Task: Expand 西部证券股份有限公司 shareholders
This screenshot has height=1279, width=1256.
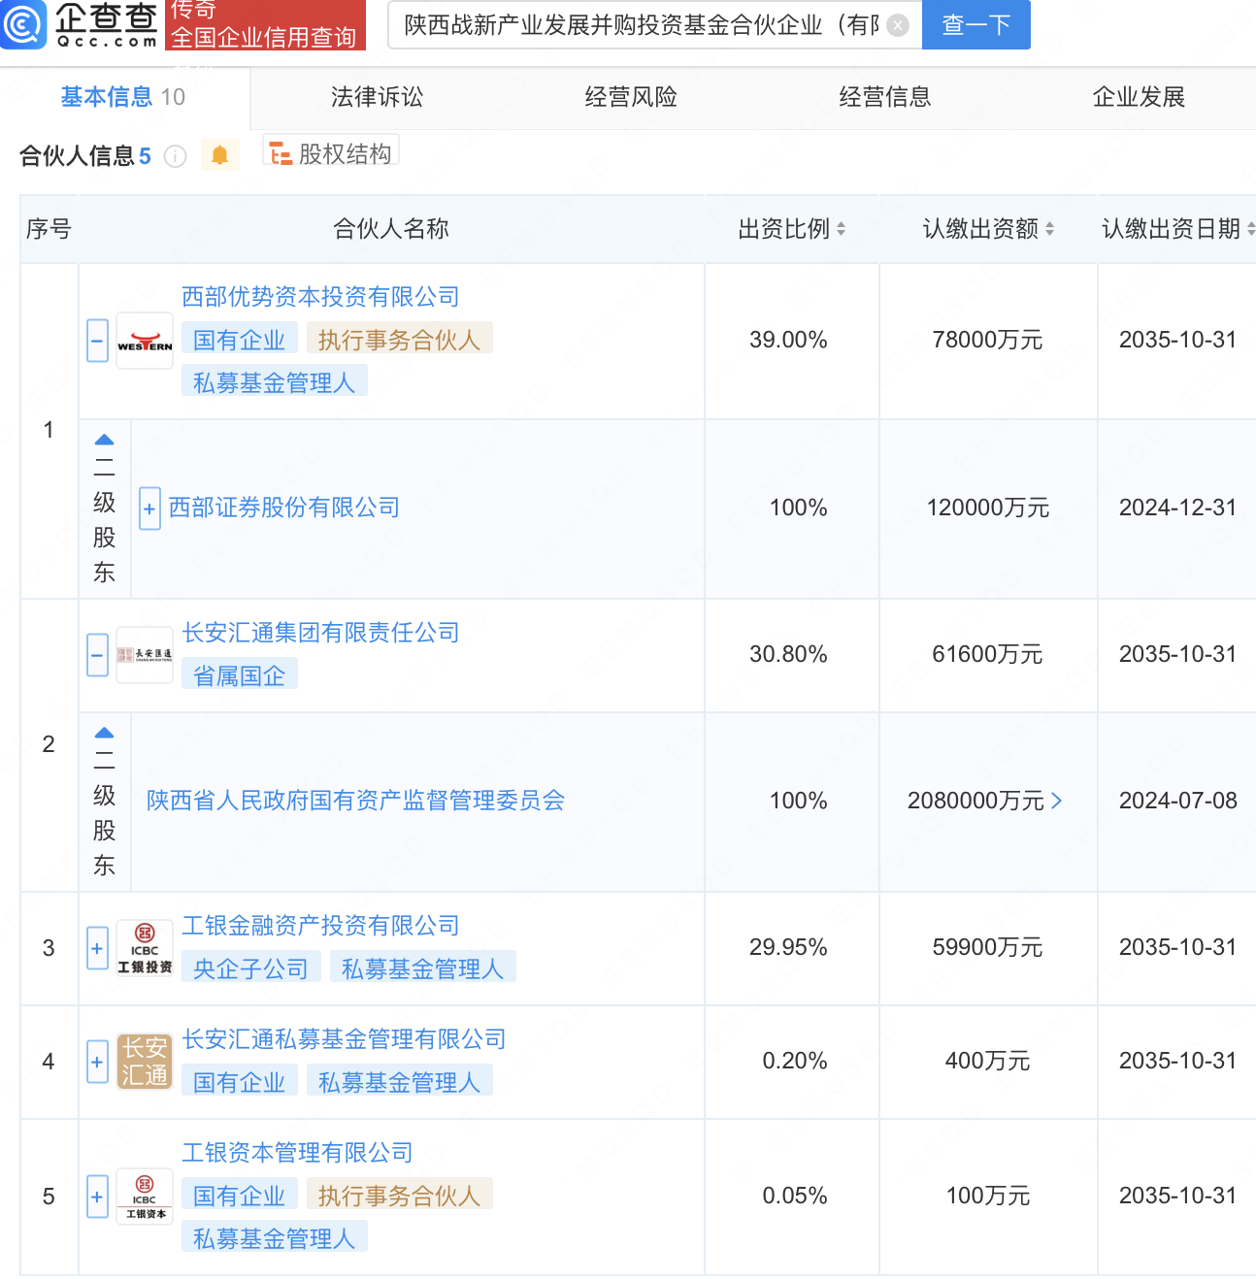Action: point(149,508)
